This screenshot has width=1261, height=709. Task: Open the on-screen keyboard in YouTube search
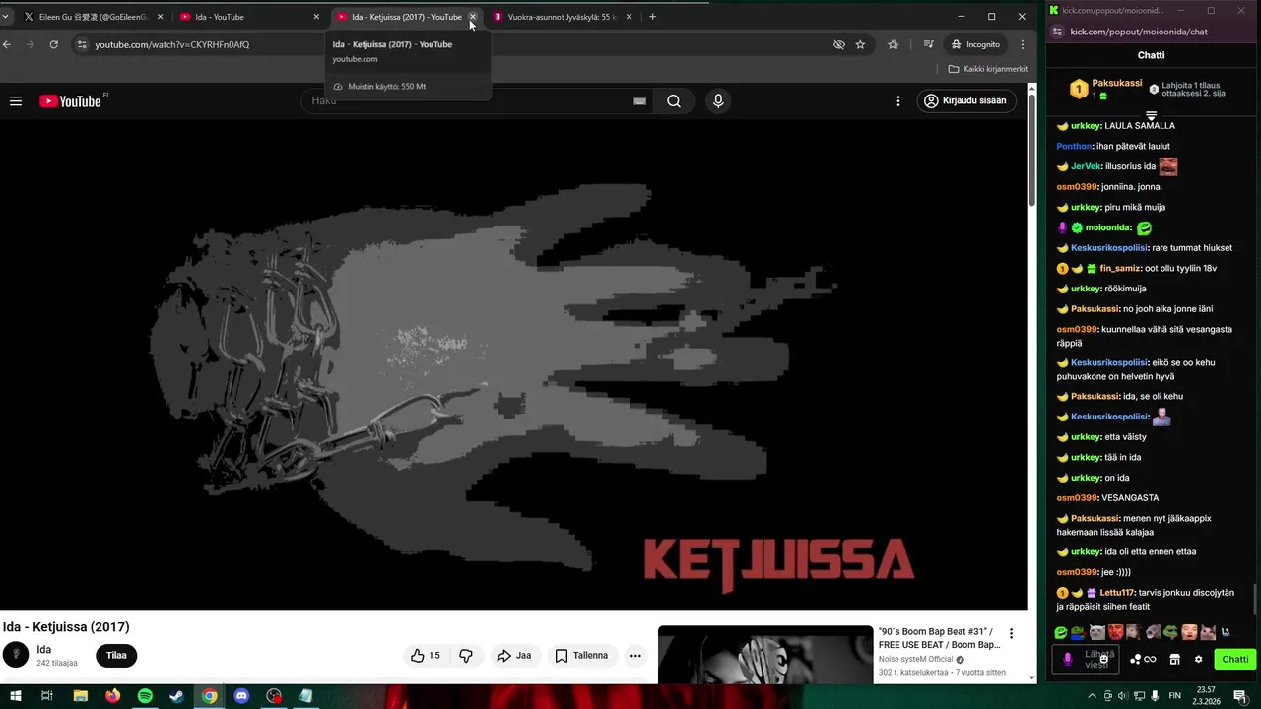tap(639, 101)
